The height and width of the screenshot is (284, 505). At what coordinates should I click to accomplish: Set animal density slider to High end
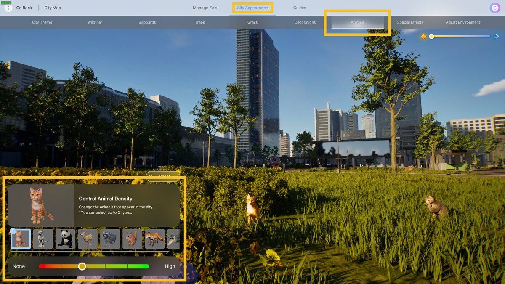tap(148, 266)
